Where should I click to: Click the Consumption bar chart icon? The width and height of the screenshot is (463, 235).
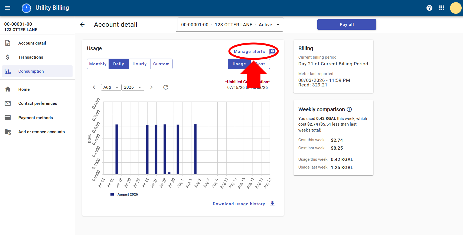point(8,71)
